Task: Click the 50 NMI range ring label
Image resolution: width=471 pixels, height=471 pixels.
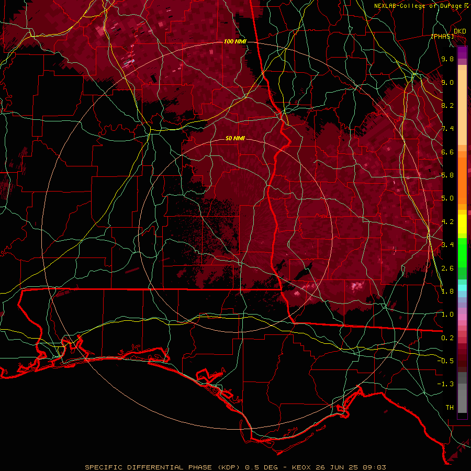Action: [235, 138]
